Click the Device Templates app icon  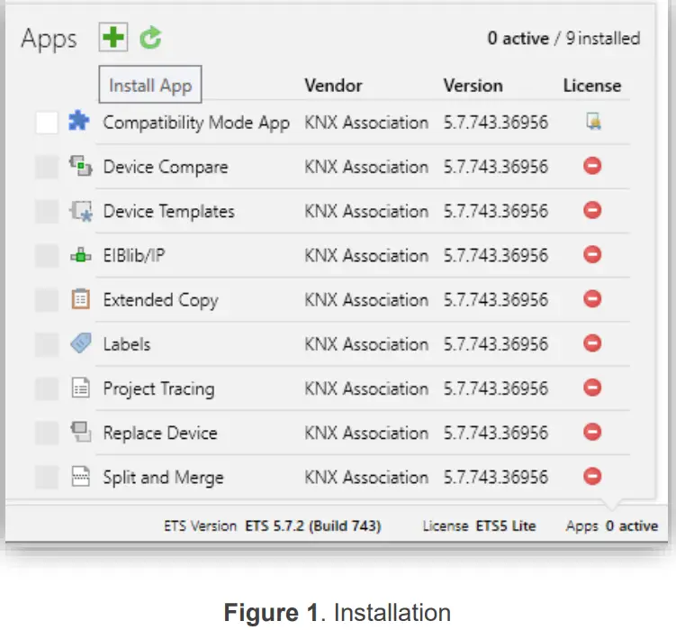[81, 211]
